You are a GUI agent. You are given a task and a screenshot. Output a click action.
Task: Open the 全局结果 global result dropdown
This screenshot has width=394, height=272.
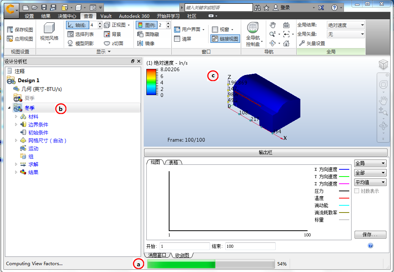[x=346, y=25]
